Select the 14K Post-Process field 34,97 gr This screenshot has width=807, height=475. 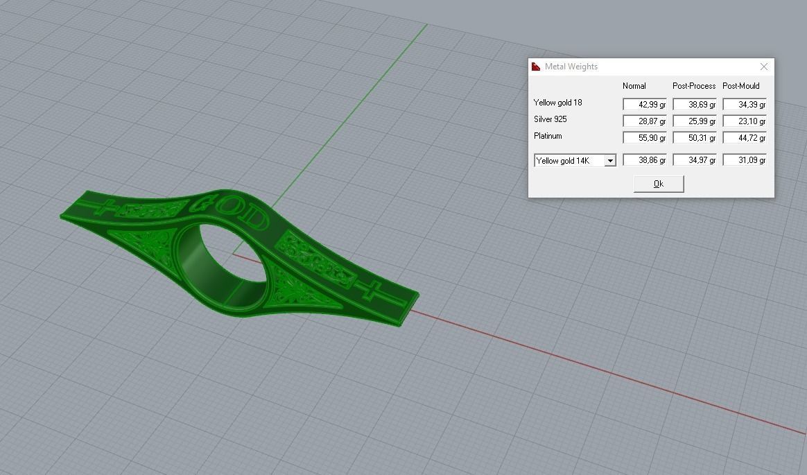pos(694,160)
